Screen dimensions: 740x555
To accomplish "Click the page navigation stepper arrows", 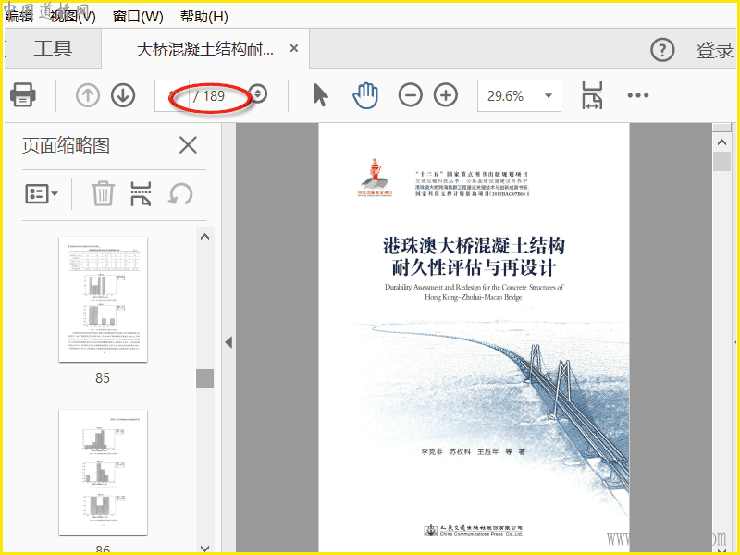I will 258,93.
